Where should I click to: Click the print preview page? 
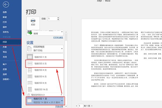(122, 60)
